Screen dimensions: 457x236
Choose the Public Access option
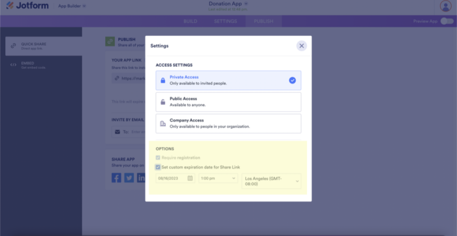(x=228, y=102)
